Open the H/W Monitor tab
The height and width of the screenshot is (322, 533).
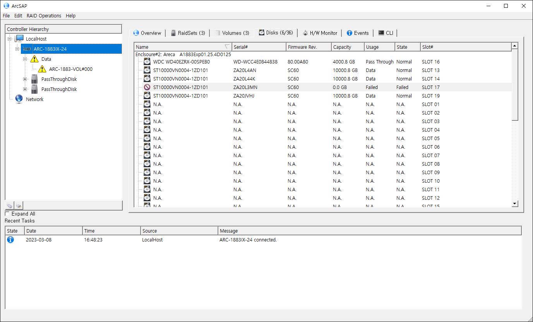pos(320,33)
